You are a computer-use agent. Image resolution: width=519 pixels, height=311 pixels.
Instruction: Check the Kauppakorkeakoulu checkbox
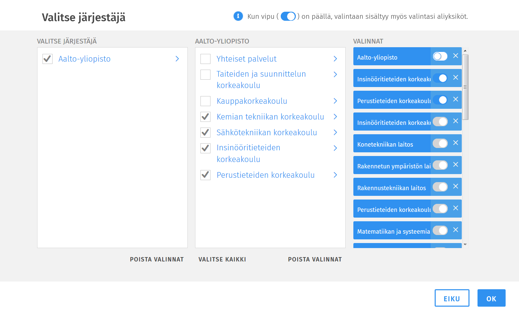[205, 101]
